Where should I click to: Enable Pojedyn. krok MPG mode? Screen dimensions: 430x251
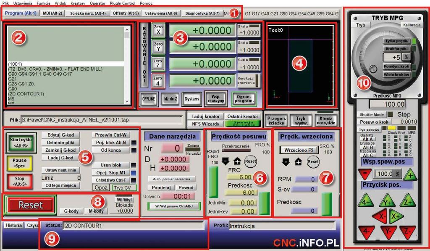(x=396, y=66)
